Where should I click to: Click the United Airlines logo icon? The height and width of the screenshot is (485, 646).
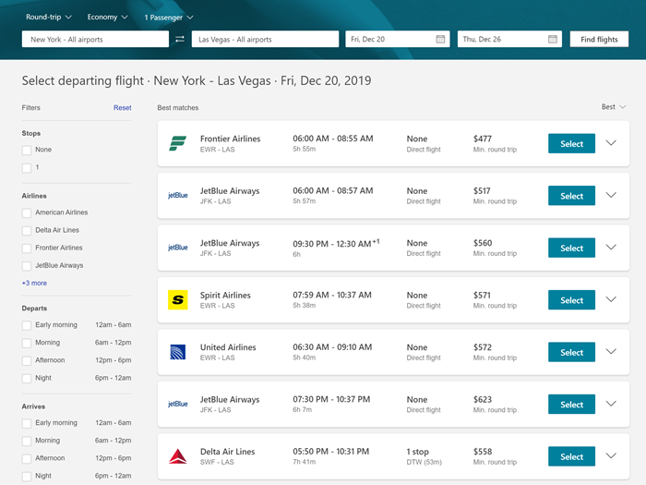(x=177, y=352)
